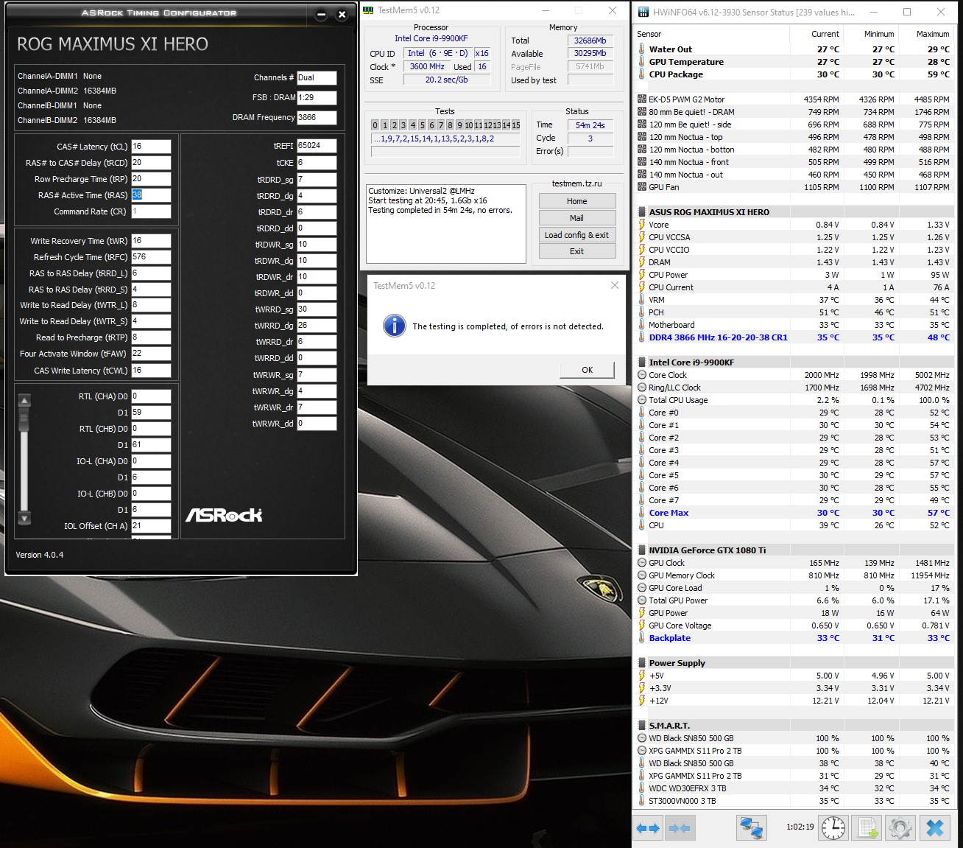Open HWiNFO remote monitoring network icon

(x=752, y=828)
